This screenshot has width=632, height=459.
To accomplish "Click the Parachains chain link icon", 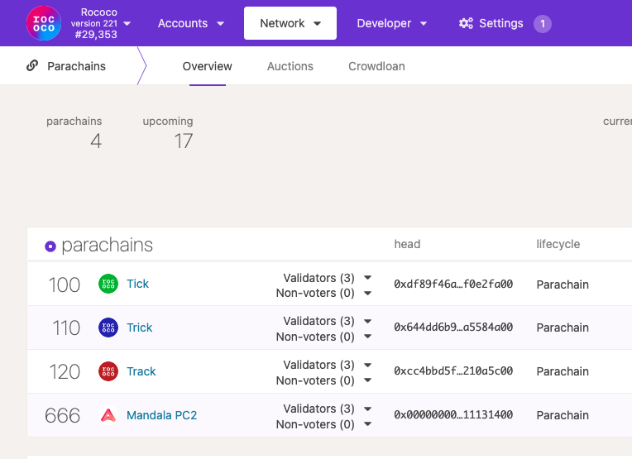I will [32, 65].
